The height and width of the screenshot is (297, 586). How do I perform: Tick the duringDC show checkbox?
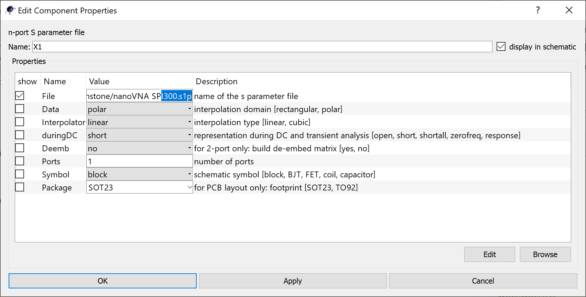pos(20,135)
